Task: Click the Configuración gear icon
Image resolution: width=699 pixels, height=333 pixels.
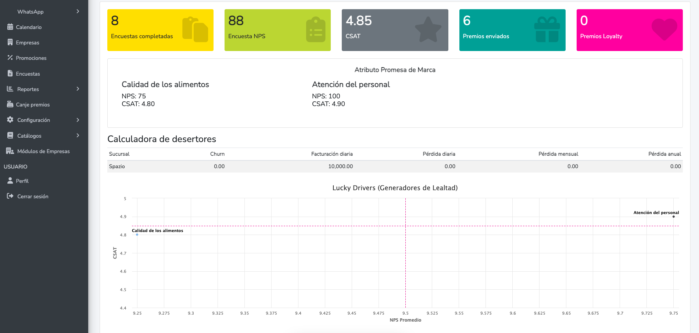Action: (10, 120)
